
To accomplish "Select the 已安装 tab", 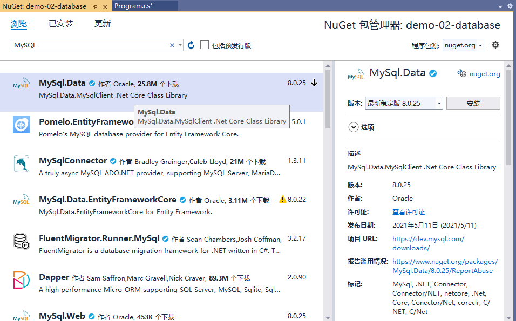I will 61,24.
